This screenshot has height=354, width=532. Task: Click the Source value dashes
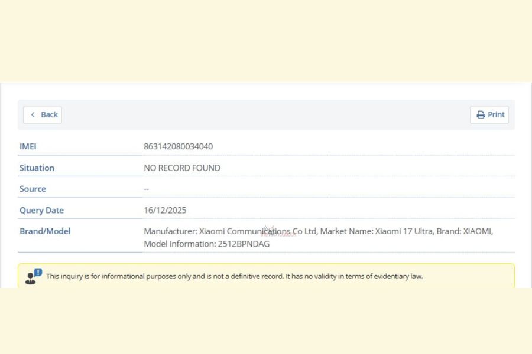pyautogui.click(x=147, y=189)
